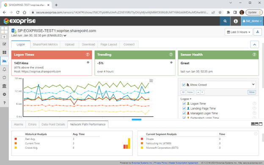Open help icon beside Logon Time
The height and width of the screenshot is (165, 264).
254,103
